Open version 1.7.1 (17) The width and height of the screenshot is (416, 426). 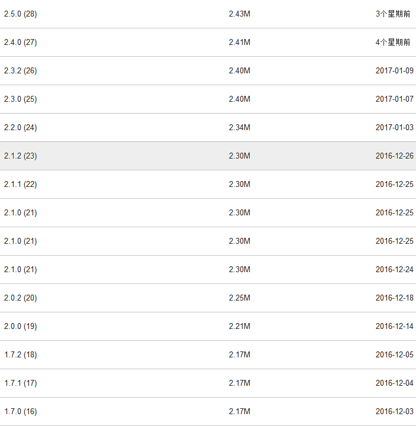pyautogui.click(x=21, y=383)
